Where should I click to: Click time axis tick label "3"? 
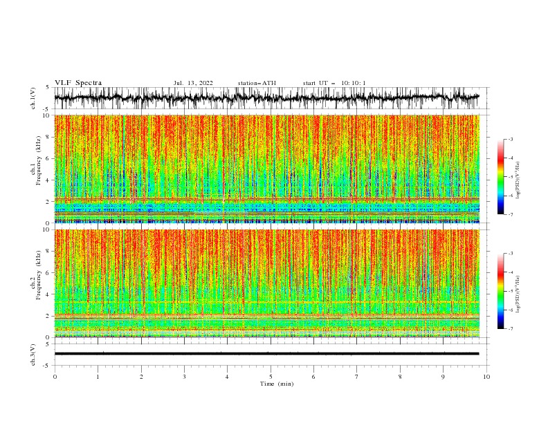(184, 377)
